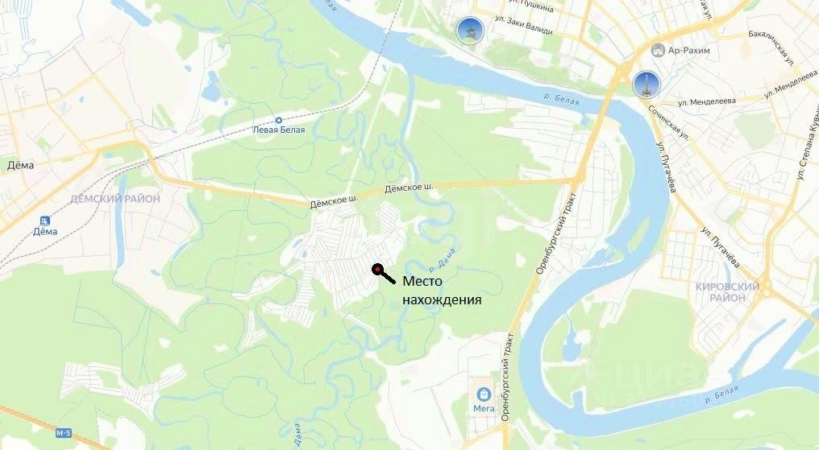Viewport: 819px width, 450px height.
Task: Click the ул. Менделеева street label
Action: [707, 101]
